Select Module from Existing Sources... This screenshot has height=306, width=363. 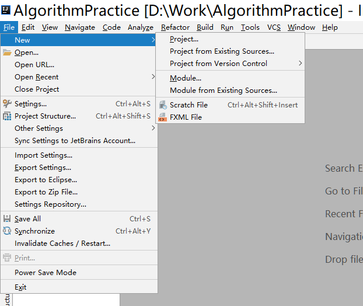tap(223, 91)
